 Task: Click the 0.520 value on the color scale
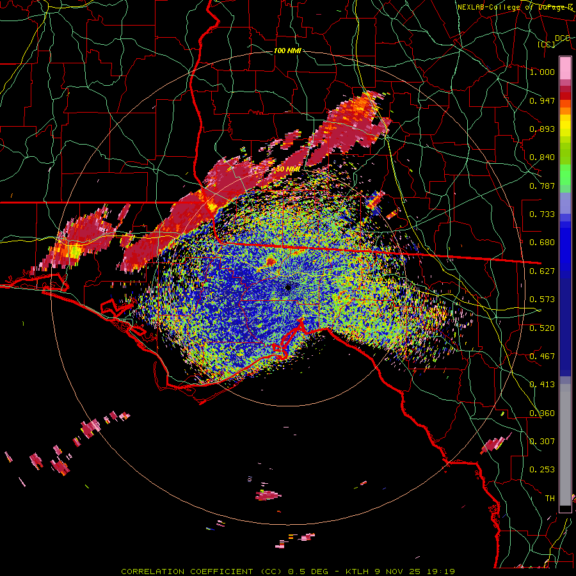542,328
